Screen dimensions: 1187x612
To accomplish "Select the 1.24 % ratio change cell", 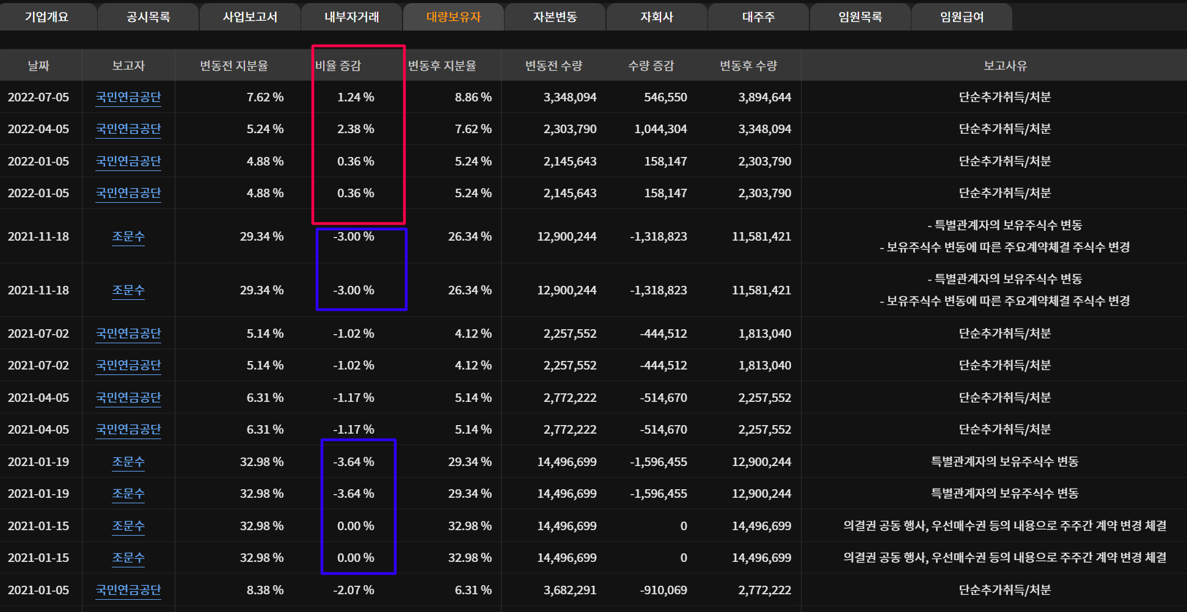I will (356, 97).
